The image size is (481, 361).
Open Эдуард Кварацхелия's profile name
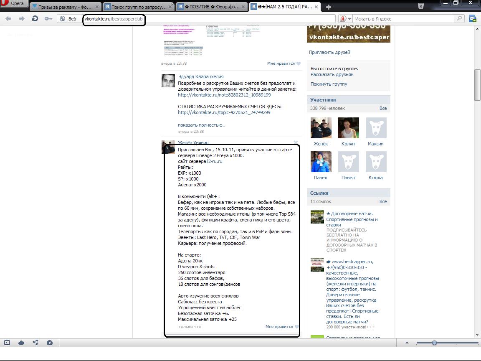(x=200, y=76)
